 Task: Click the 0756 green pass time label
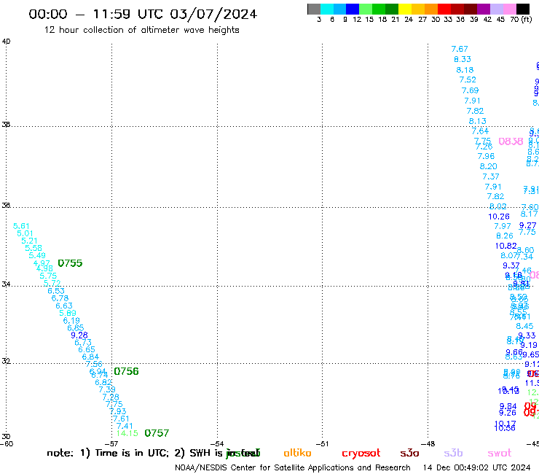click(126, 371)
